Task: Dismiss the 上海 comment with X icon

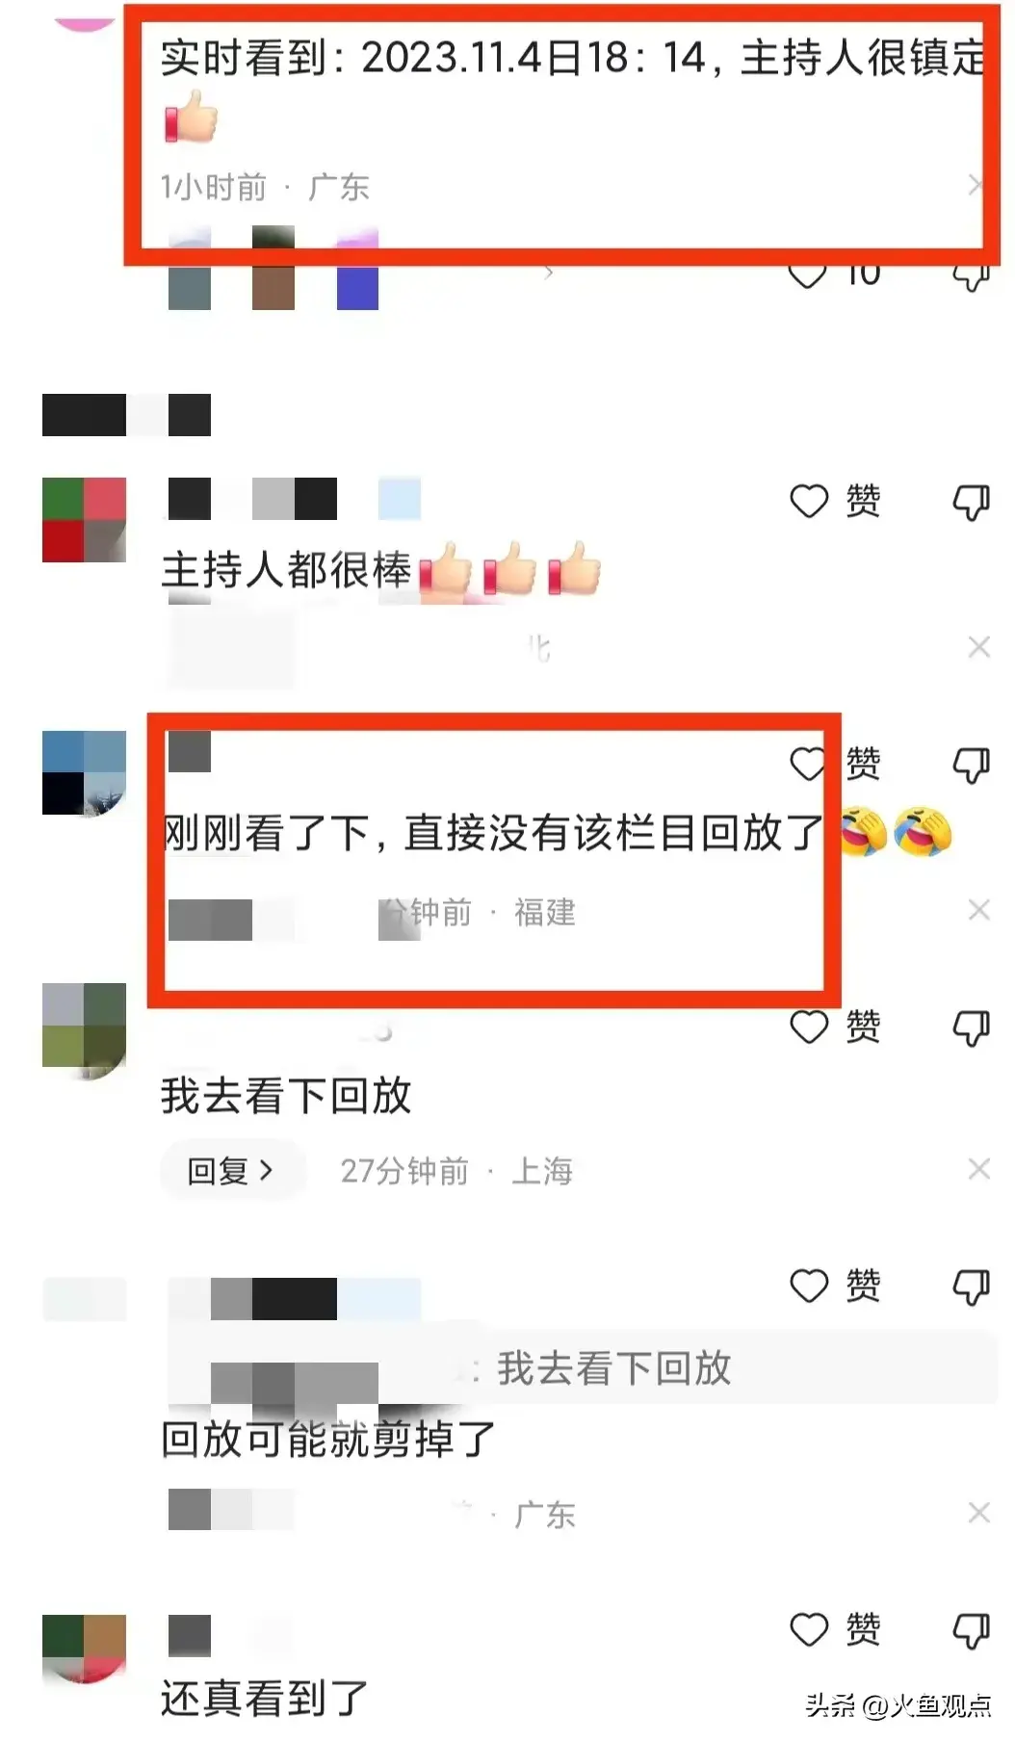Action: coord(979,1169)
